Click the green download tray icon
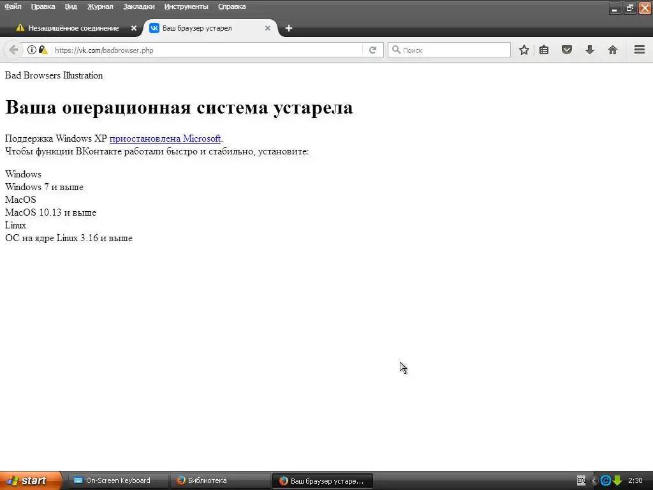Image resolution: width=653 pixels, height=490 pixels. 617,480
